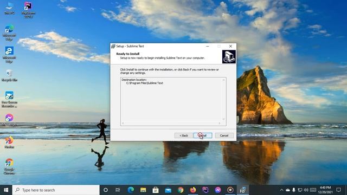Launch Firefox from the taskbar

(193, 190)
